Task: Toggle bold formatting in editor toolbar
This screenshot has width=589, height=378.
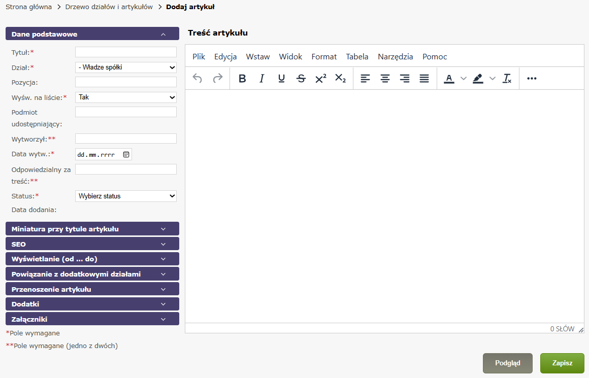Action: 242,79
